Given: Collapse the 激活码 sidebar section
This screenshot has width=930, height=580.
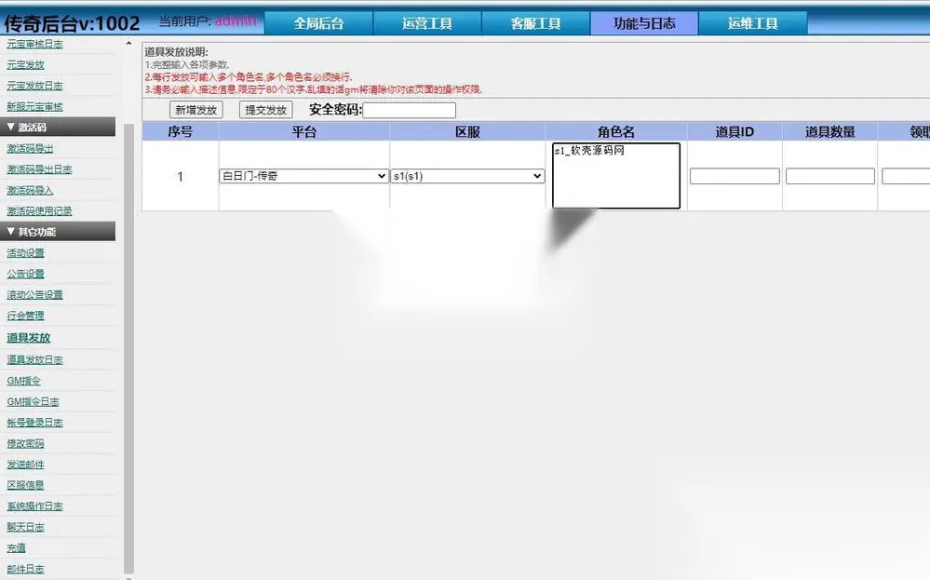Looking at the screenshot, I should coord(58,127).
